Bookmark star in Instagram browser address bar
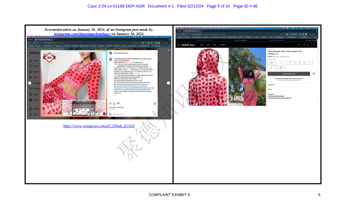Viewport: 345px width, 209px height. point(139,43)
